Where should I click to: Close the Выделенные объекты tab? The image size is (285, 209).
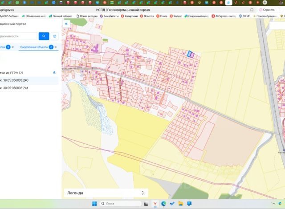click(x=56, y=47)
